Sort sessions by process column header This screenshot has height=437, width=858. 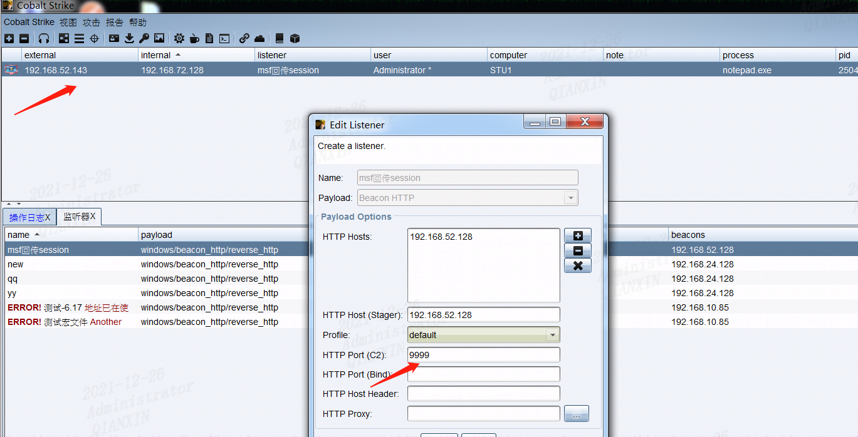[x=778, y=55]
